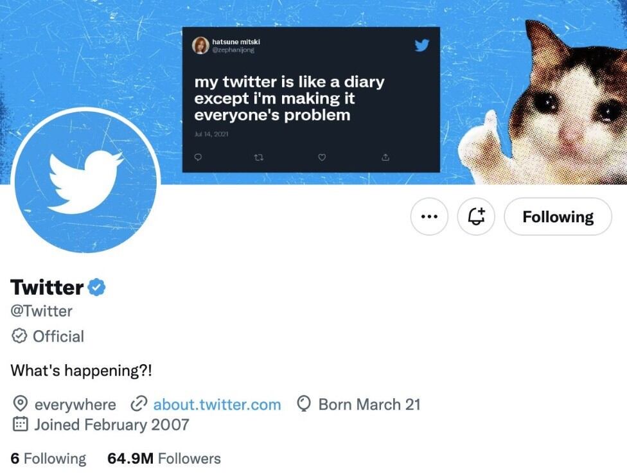Open the three-dot more options menu
Viewport: 627px width, 474px height.
[x=429, y=217]
